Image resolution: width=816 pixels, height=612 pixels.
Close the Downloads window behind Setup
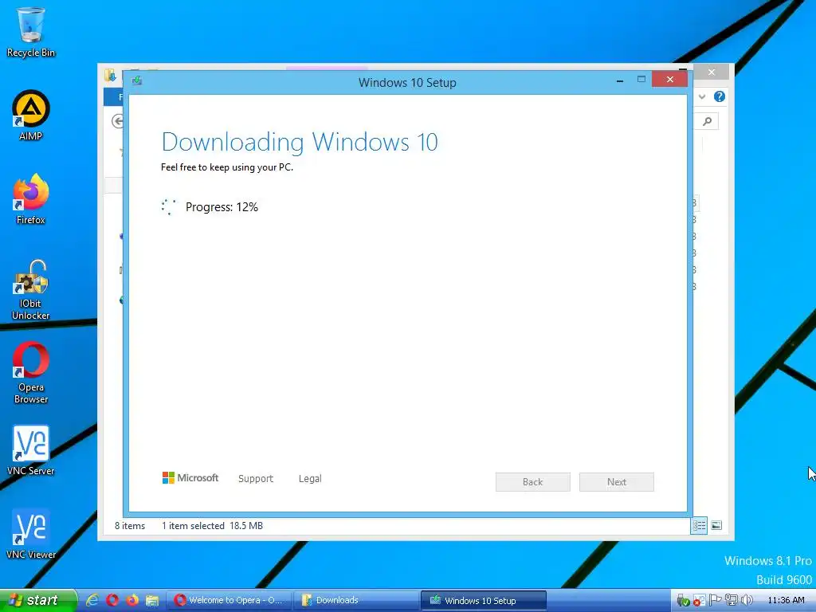[712, 72]
